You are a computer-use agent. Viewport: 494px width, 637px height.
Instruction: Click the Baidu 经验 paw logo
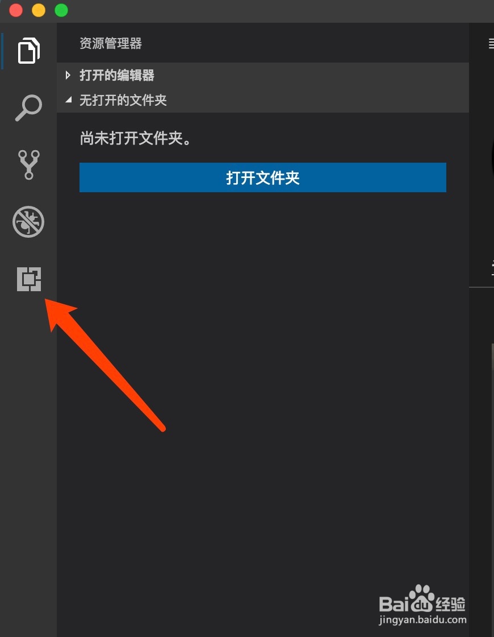point(422,599)
